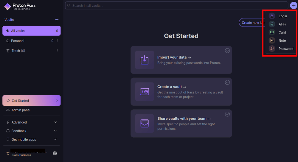This screenshot has height=162, width=298.
Task: Open Personal vault three-dot options menu
Action: [x=57, y=40]
